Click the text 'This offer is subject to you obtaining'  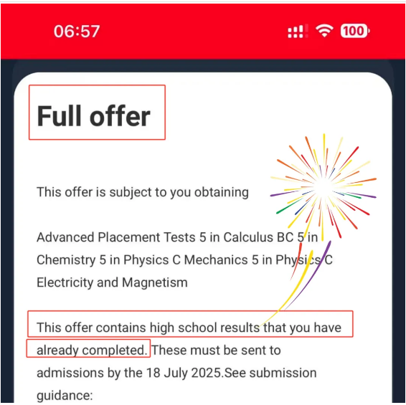coord(143,192)
